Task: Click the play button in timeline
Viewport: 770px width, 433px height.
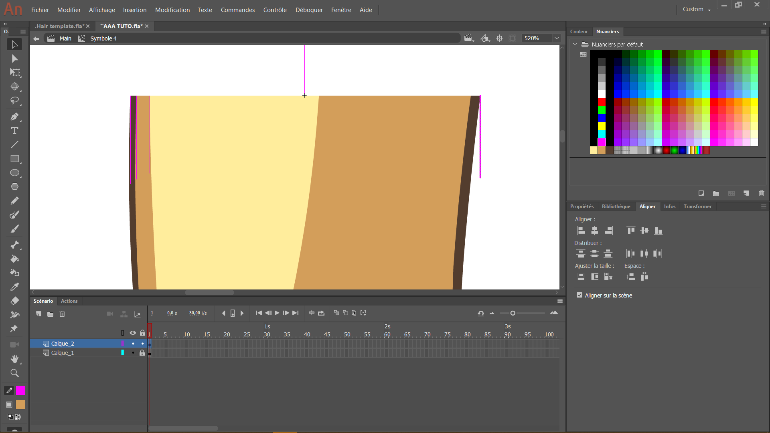Action: (277, 313)
